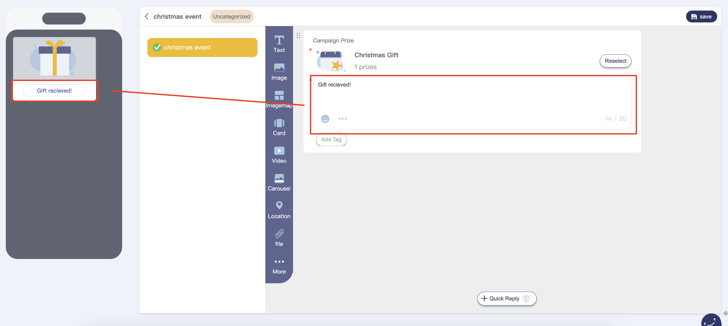The width and height of the screenshot is (728, 326).
Task: Add a Location message
Action: [x=279, y=210]
